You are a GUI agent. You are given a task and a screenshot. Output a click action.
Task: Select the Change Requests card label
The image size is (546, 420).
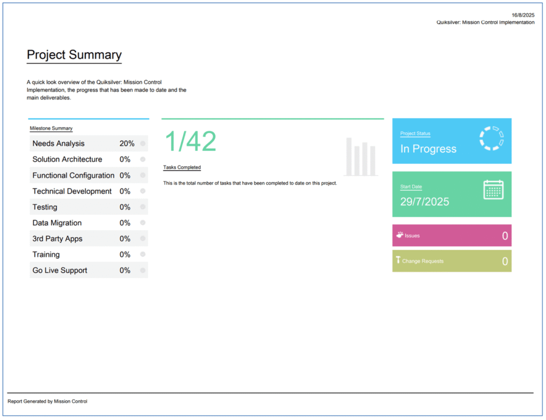tap(423, 261)
